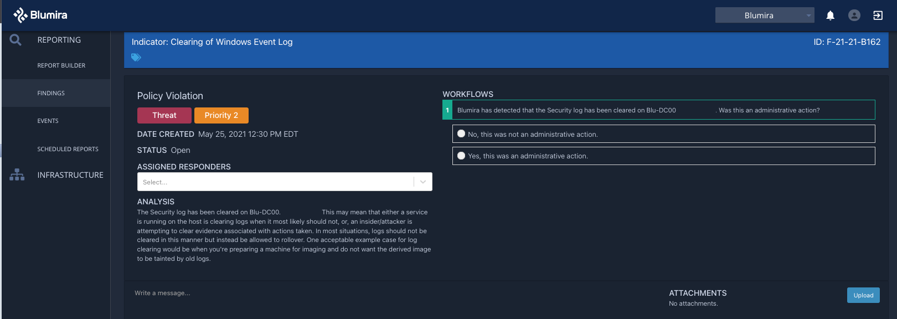
Task: Select 'No, this was not an administrative action'
Action: [663, 134]
